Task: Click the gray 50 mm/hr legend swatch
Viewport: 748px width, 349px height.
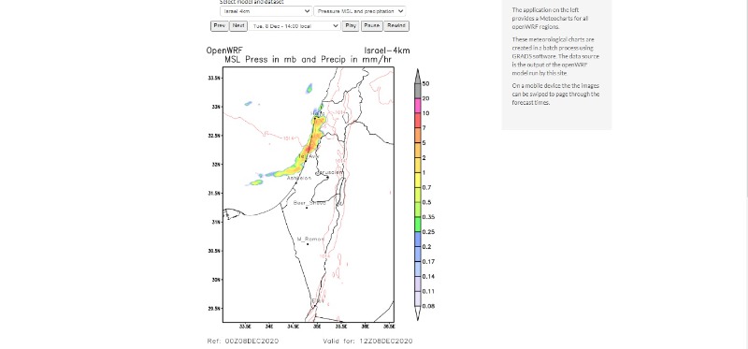Action: tap(417, 90)
